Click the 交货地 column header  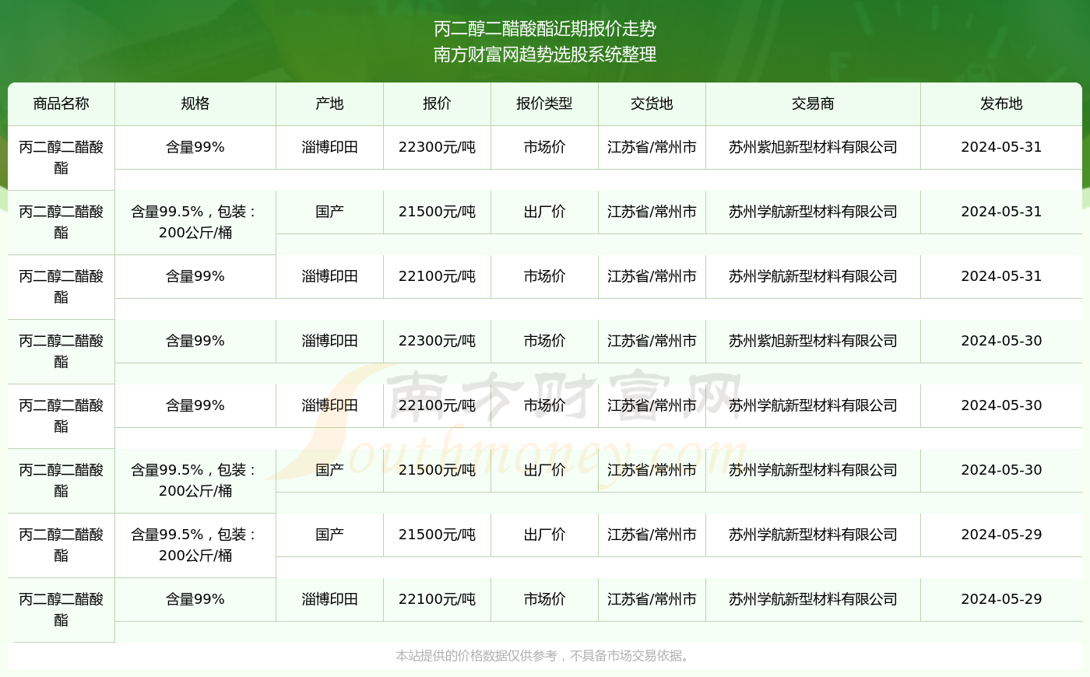pos(652,103)
